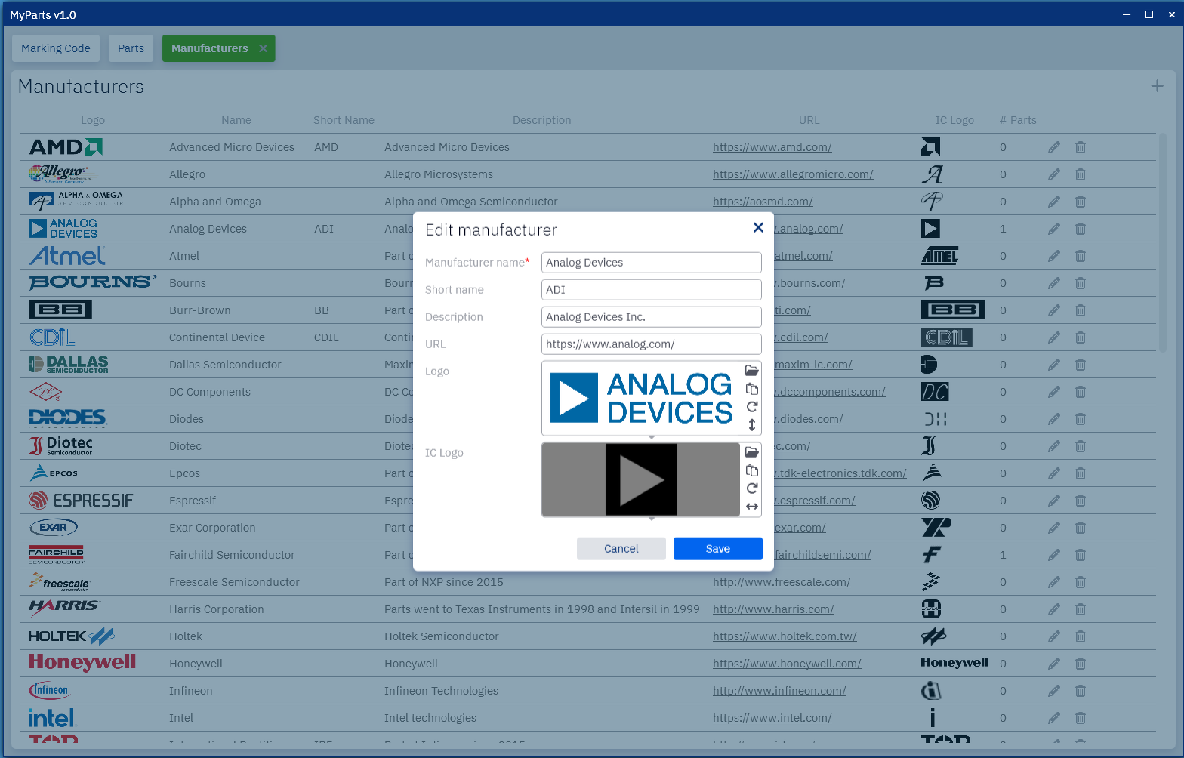Edit the Honeywell manufacturer entry
This screenshot has height=758, width=1184.
coord(1054,664)
